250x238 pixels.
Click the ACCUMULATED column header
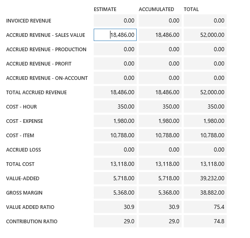click(156, 9)
